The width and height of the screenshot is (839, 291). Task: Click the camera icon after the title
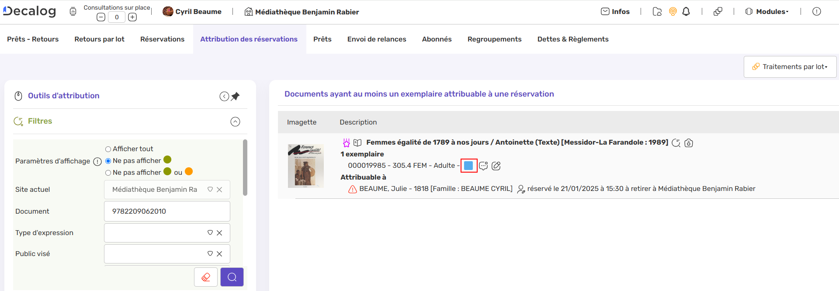(x=689, y=143)
